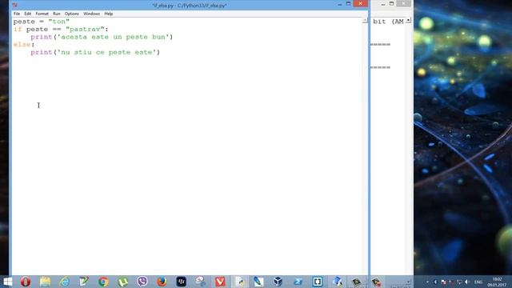Screen dimensions: 512x288
Task: Click the editor scrollbar up arrow
Action: pyautogui.click(x=365, y=21)
